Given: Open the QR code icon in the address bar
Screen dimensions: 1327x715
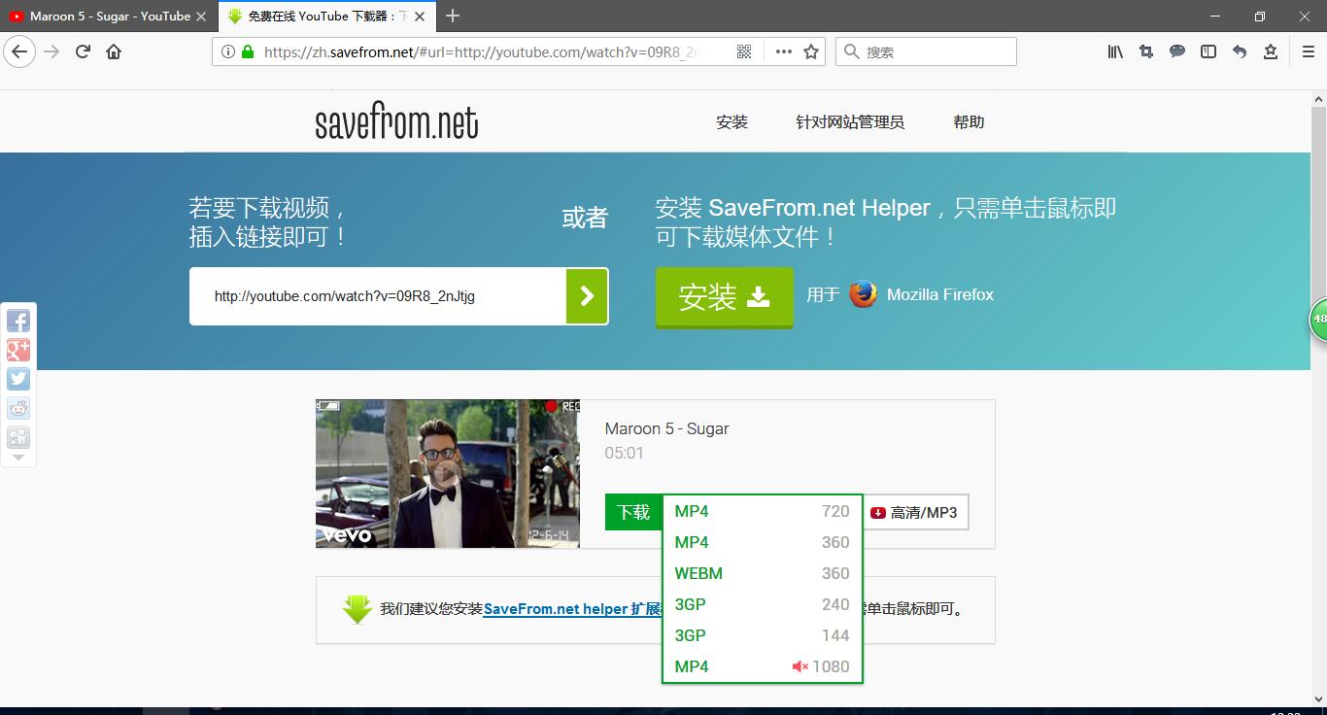Looking at the screenshot, I should 744,51.
